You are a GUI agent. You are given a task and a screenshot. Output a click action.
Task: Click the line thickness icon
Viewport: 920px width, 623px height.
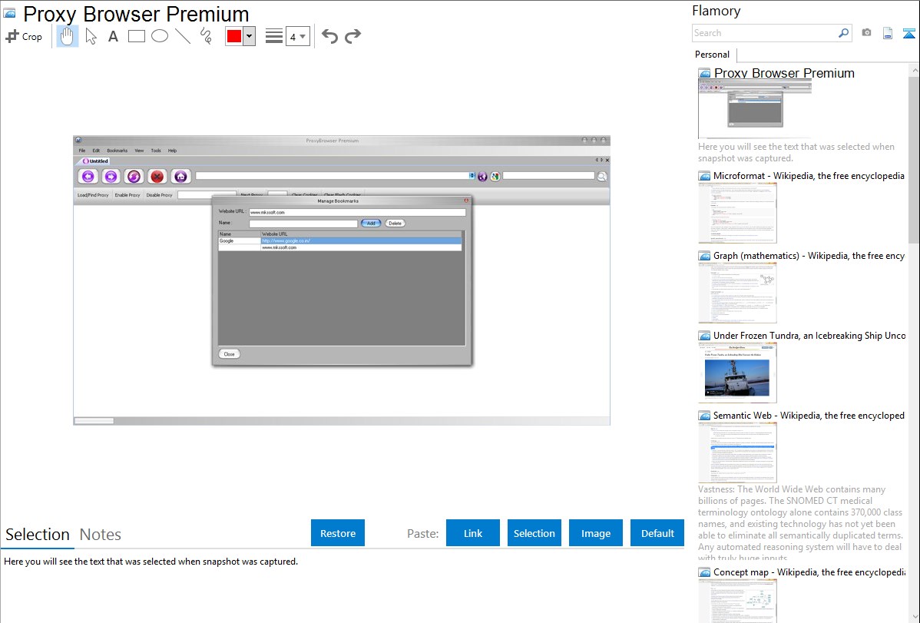click(x=274, y=36)
